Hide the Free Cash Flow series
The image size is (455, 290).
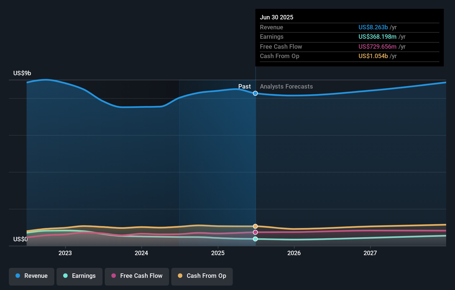(137, 276)
